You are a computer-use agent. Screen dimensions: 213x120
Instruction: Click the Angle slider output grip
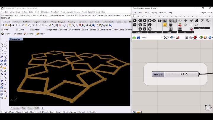coord(199,74)
